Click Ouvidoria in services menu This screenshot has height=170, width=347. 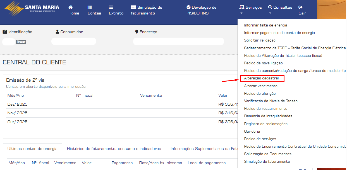(x=252, y=131)
